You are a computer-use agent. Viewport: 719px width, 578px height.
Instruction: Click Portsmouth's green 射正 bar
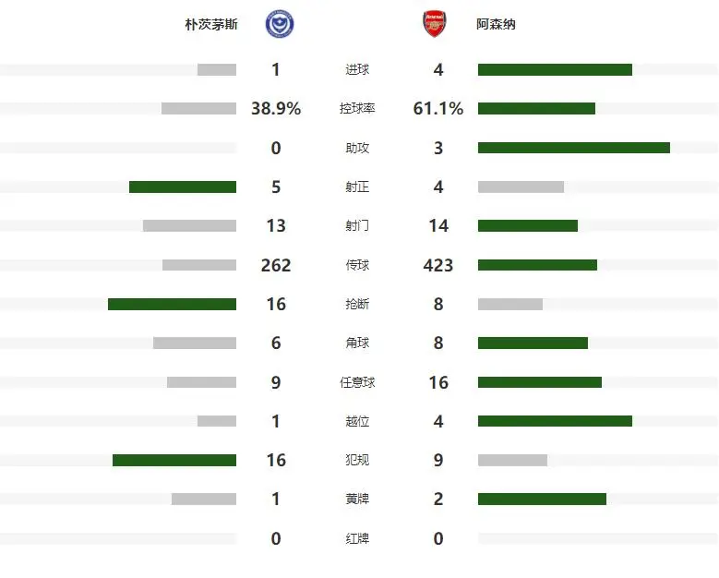183,187
